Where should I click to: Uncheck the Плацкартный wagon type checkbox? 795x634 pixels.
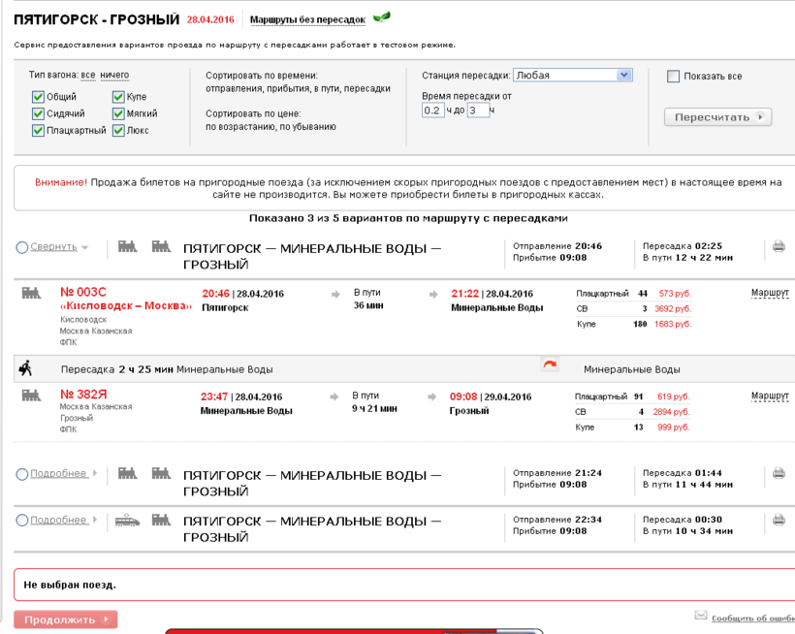coord(39,131)
